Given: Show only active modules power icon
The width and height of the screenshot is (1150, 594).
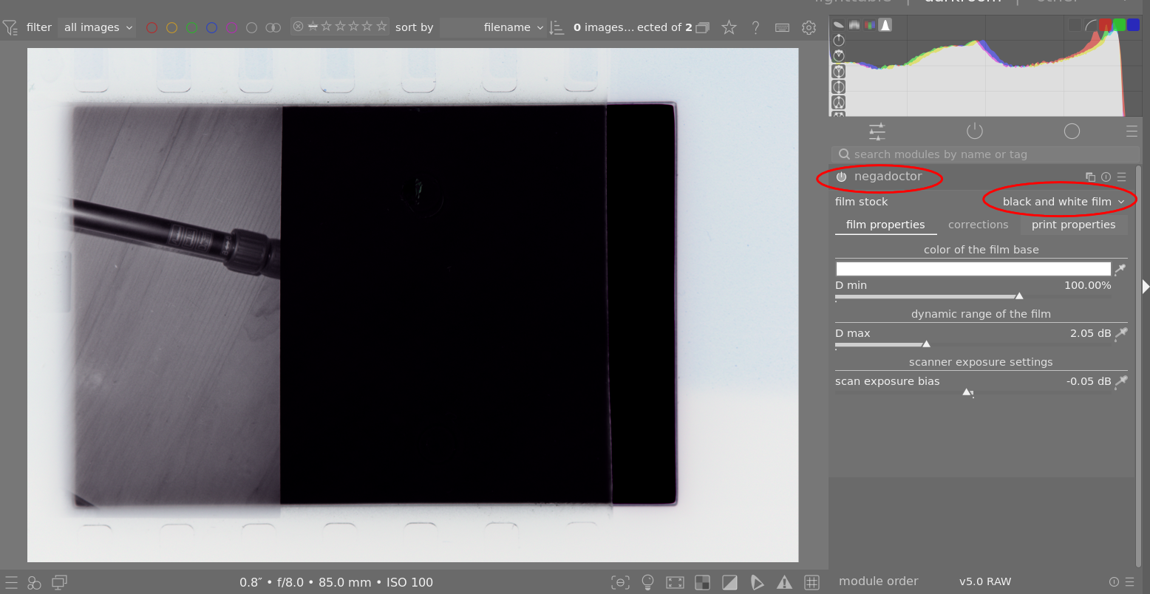Looking at the screenshot, I should (975, 132).
